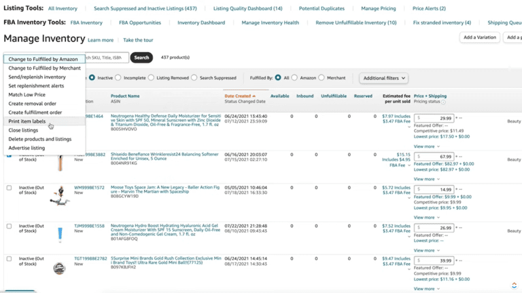
Task: Click the Add a Variation button
Action: [x=480, y=37]
